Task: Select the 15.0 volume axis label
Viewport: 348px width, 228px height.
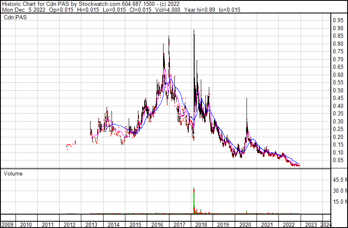Action: pyautogui.click(x=339, y=202)
